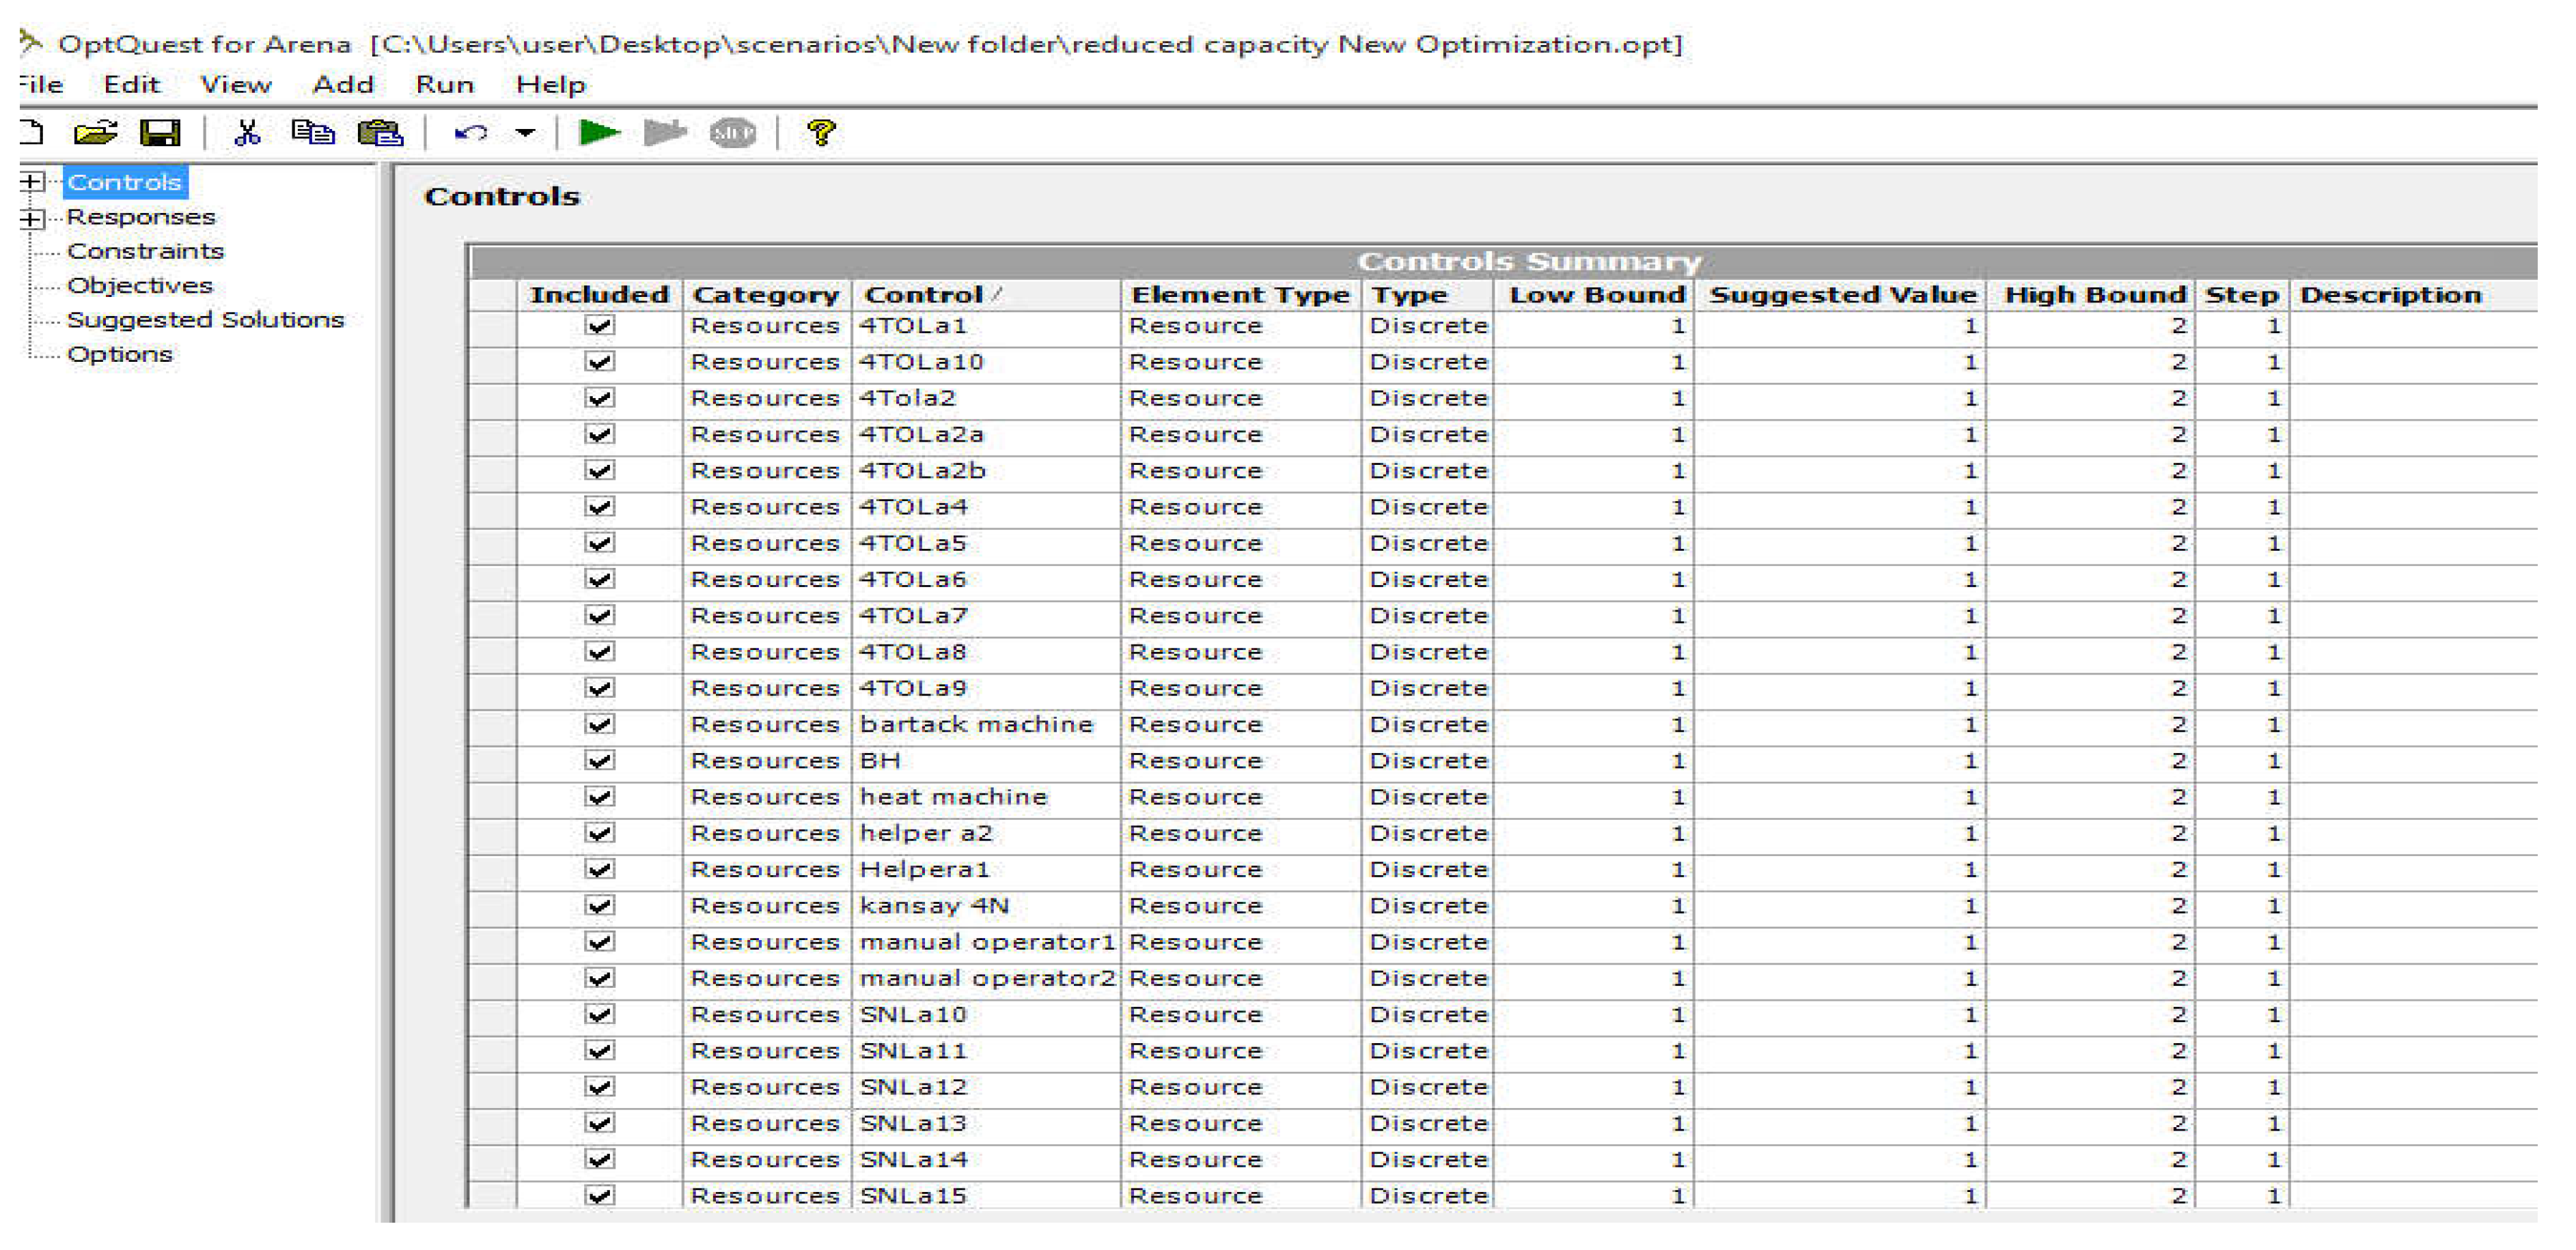Viewport: 2576px width, 1250px height.
Task: Click the gray Stop button icon
Action: pos(732,132)
